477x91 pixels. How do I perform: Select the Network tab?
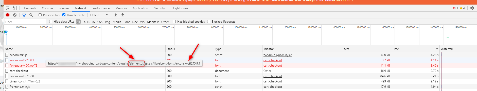[81, 8]
